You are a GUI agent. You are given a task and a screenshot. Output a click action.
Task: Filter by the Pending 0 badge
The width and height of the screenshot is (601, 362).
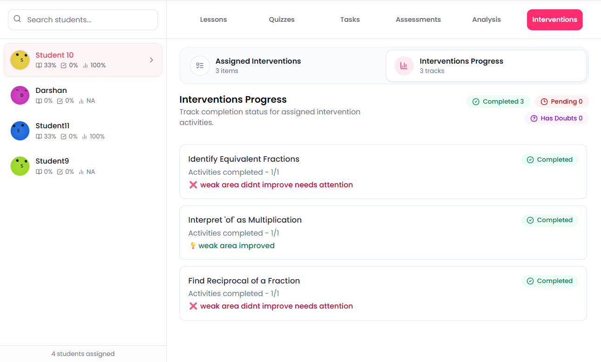point(561,102)
